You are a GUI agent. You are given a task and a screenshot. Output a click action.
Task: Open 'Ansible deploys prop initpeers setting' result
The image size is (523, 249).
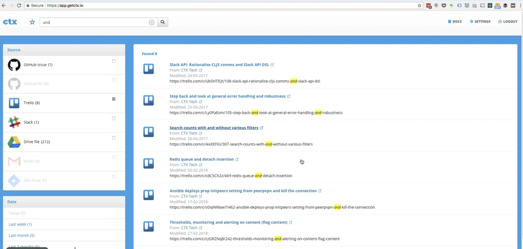point(243,191)
